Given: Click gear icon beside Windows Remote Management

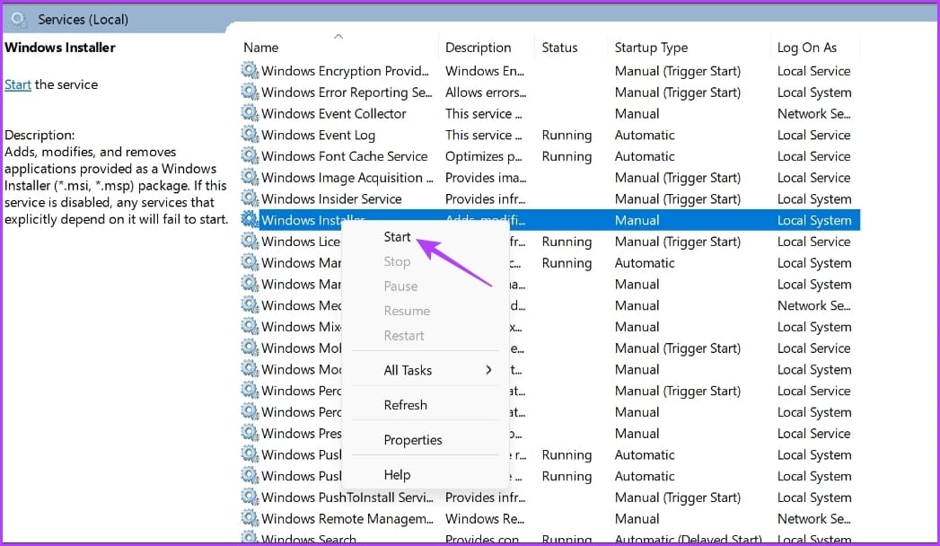Looking at the screenshot, I should click(x=250, y=518).
